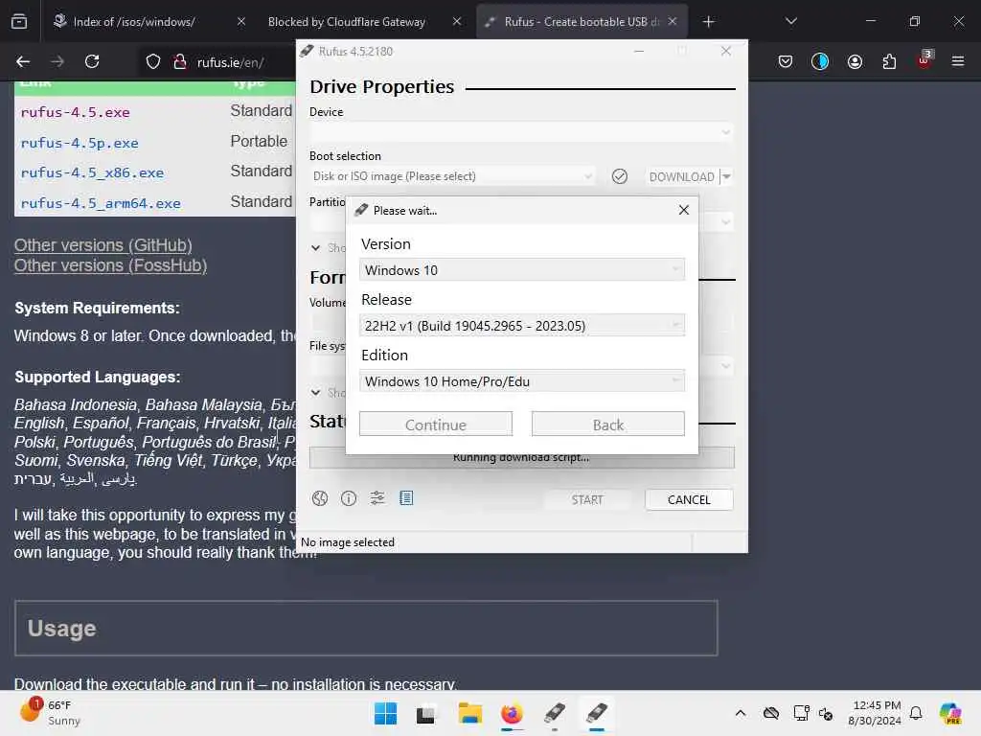Image resolution: width=981 pixels, height=736 pixels.
Task: Select the Rufus - Create bootable USB tab
Action: [x=582, y=22]
